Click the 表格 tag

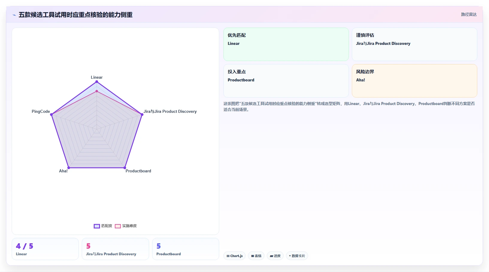[x=256, y=256]
